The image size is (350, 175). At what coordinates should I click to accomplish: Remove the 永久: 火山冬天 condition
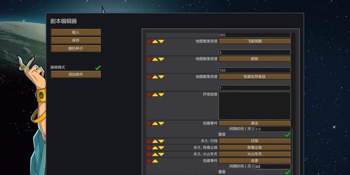point(149,154)
